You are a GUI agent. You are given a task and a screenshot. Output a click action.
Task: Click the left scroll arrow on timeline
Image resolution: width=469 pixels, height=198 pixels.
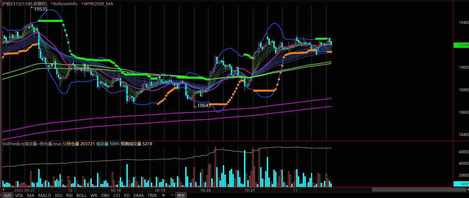click(3, 190)
